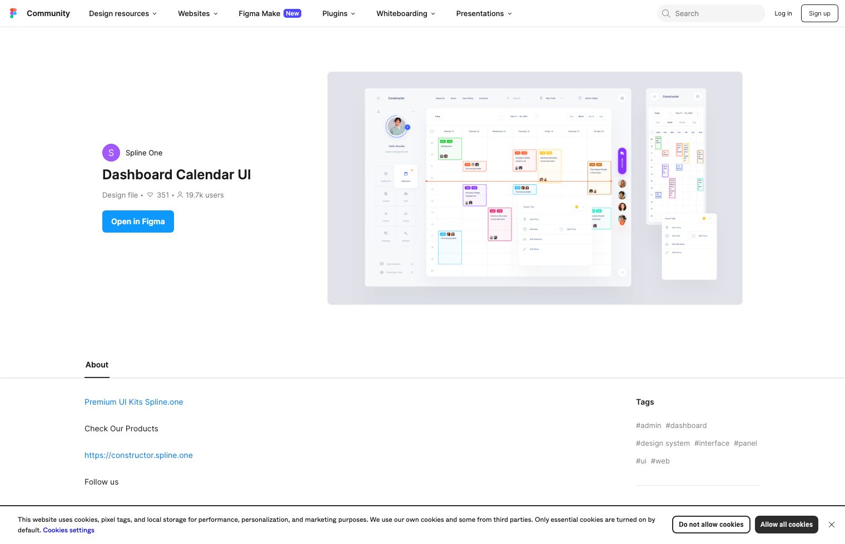The width and height of the screenshot is (845, 544).
Task: Click the New badge next to Figma Make
Action: click(292, 13)
